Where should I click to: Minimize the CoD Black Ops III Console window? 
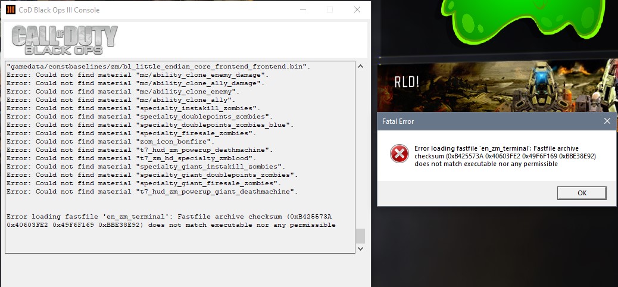click(302, 10)
